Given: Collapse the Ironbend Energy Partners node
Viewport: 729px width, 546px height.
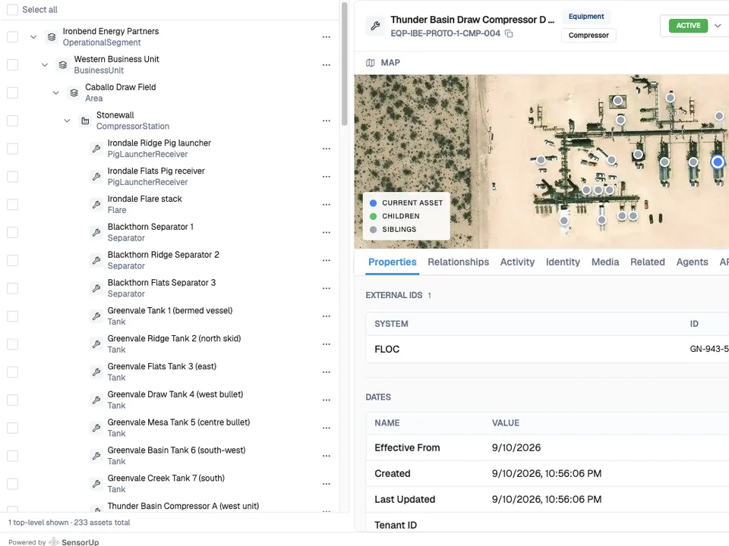Looking at the screenshot, I should click(x=33, y=36).
